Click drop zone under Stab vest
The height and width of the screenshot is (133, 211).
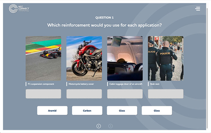tap(166, 94)
